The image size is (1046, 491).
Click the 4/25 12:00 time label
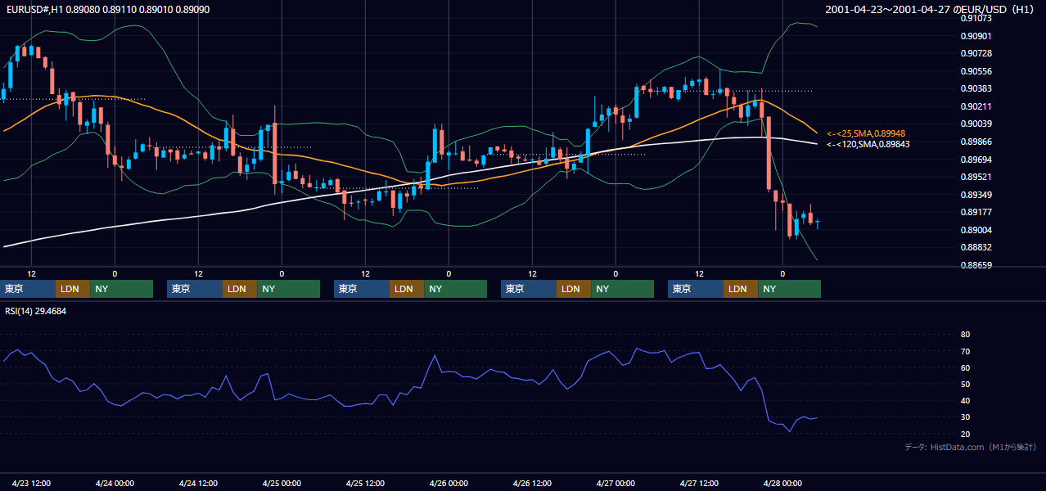[x=366, y=483]
